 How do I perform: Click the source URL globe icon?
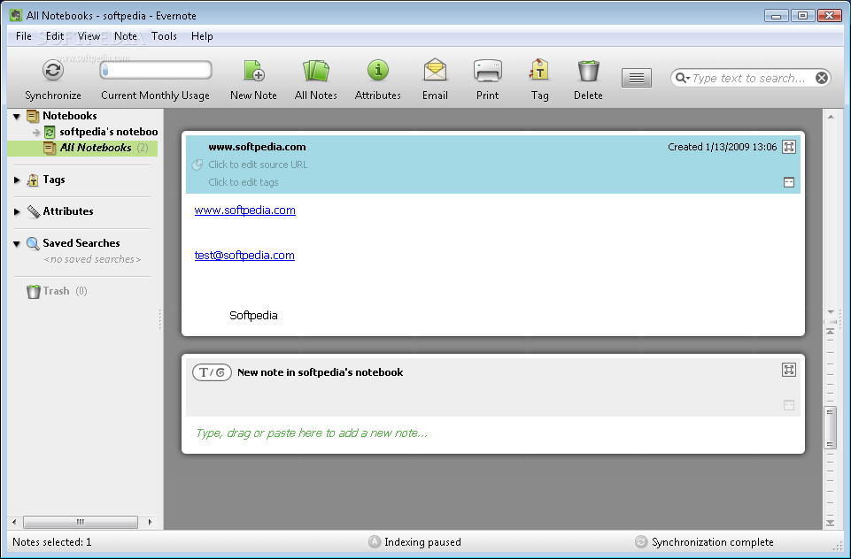click(197, 165)
